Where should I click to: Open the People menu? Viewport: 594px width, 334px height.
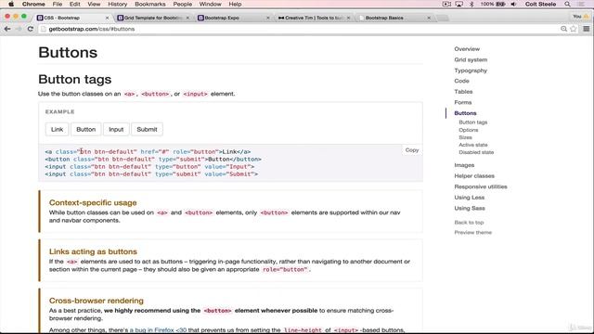click(183, 4)
